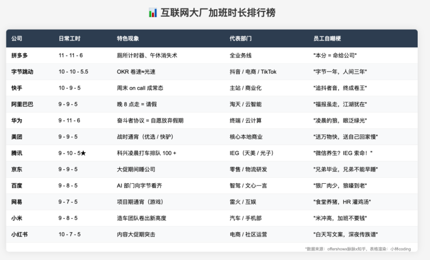Click the company name "拼多多"
The height and width of the screenshot is (260, 430).
click(19, 55)
